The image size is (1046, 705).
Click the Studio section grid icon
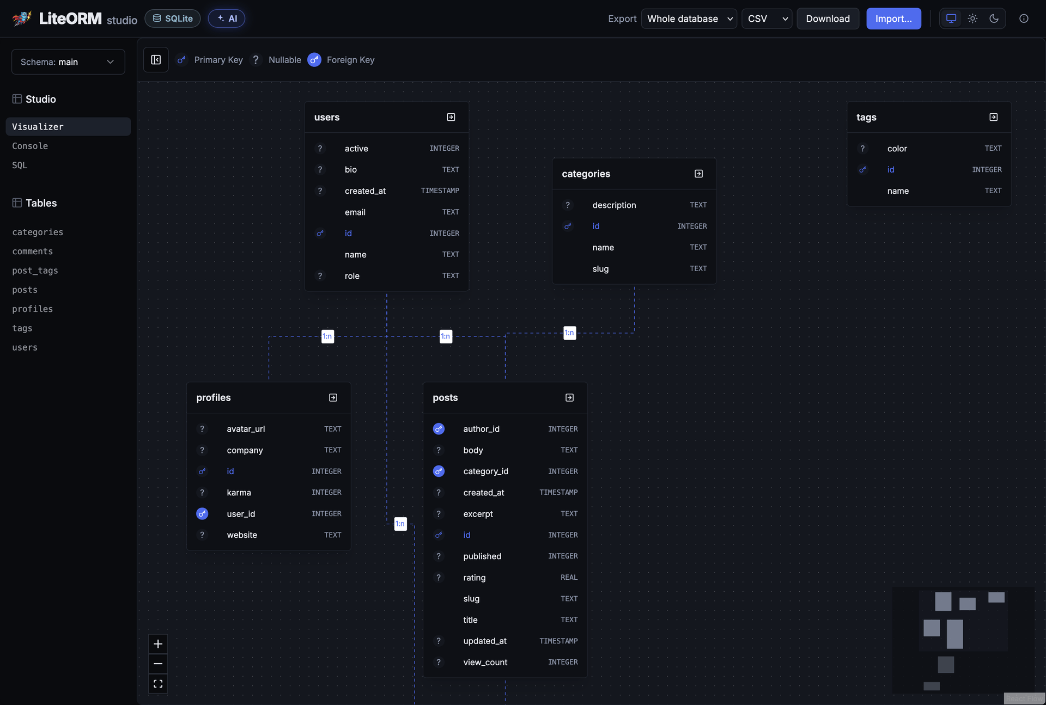[17, 99]
